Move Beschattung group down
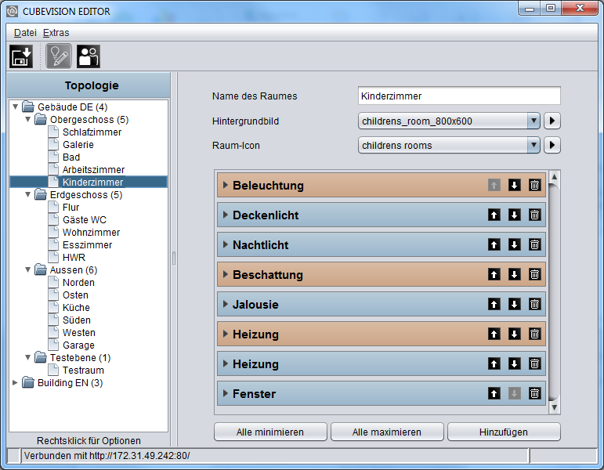This screenshot has height=470, width=604. tap(514, 275)
